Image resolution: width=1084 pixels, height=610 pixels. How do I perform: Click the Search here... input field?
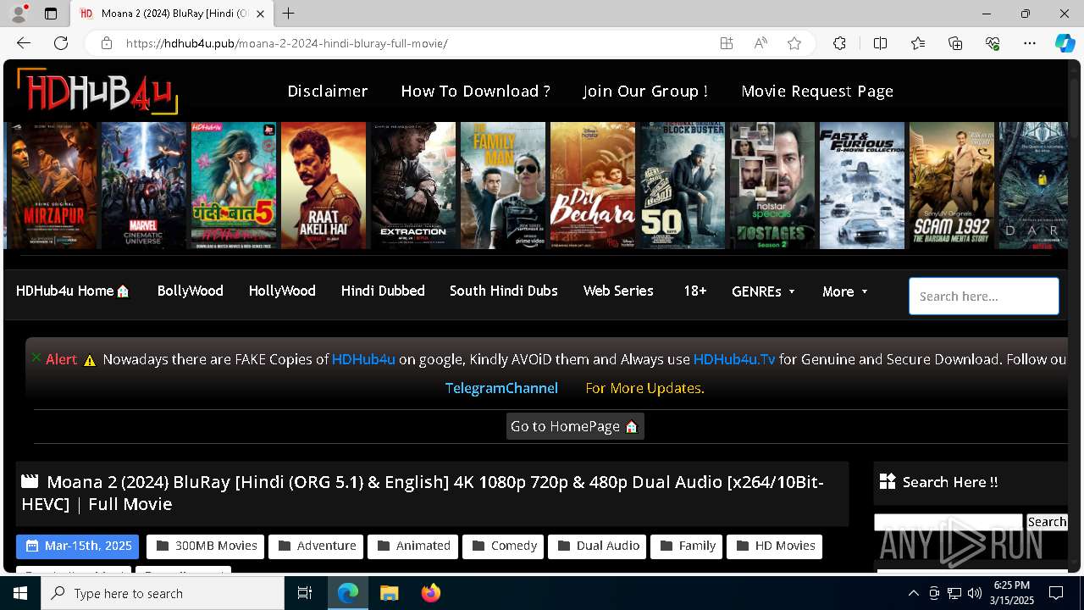pos(984,296)
